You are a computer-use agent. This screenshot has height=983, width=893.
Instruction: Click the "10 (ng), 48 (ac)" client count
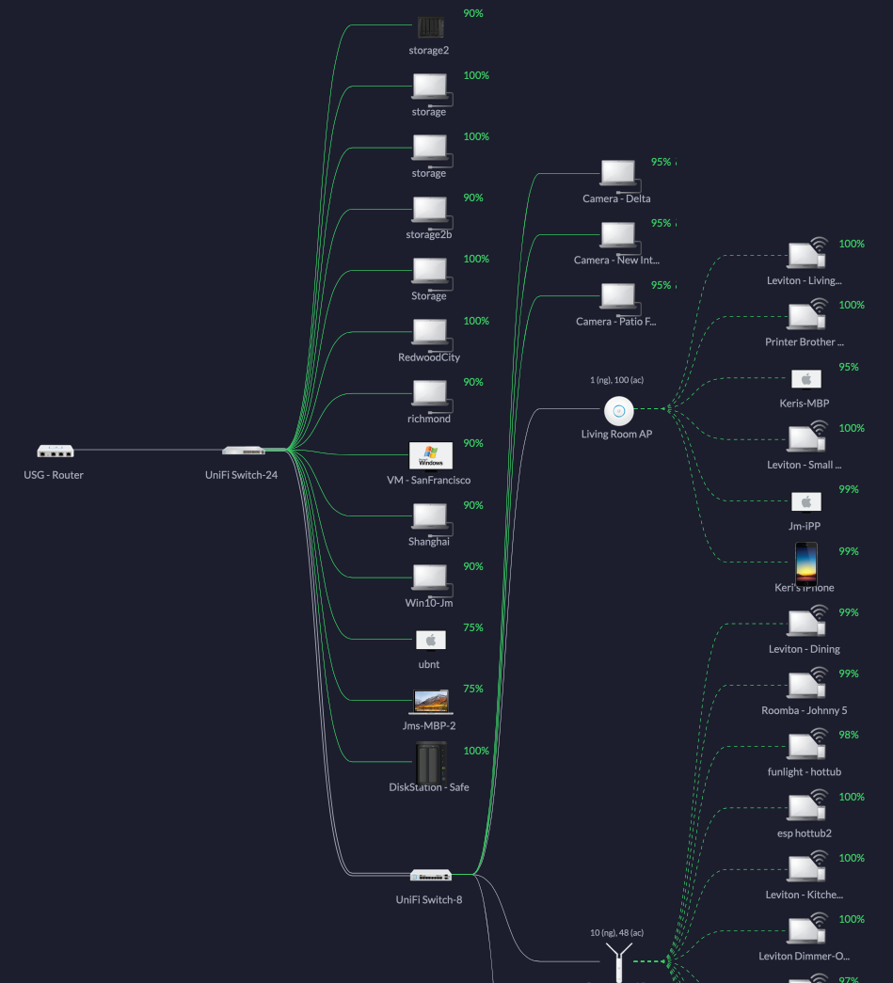[x=616, y=933]
